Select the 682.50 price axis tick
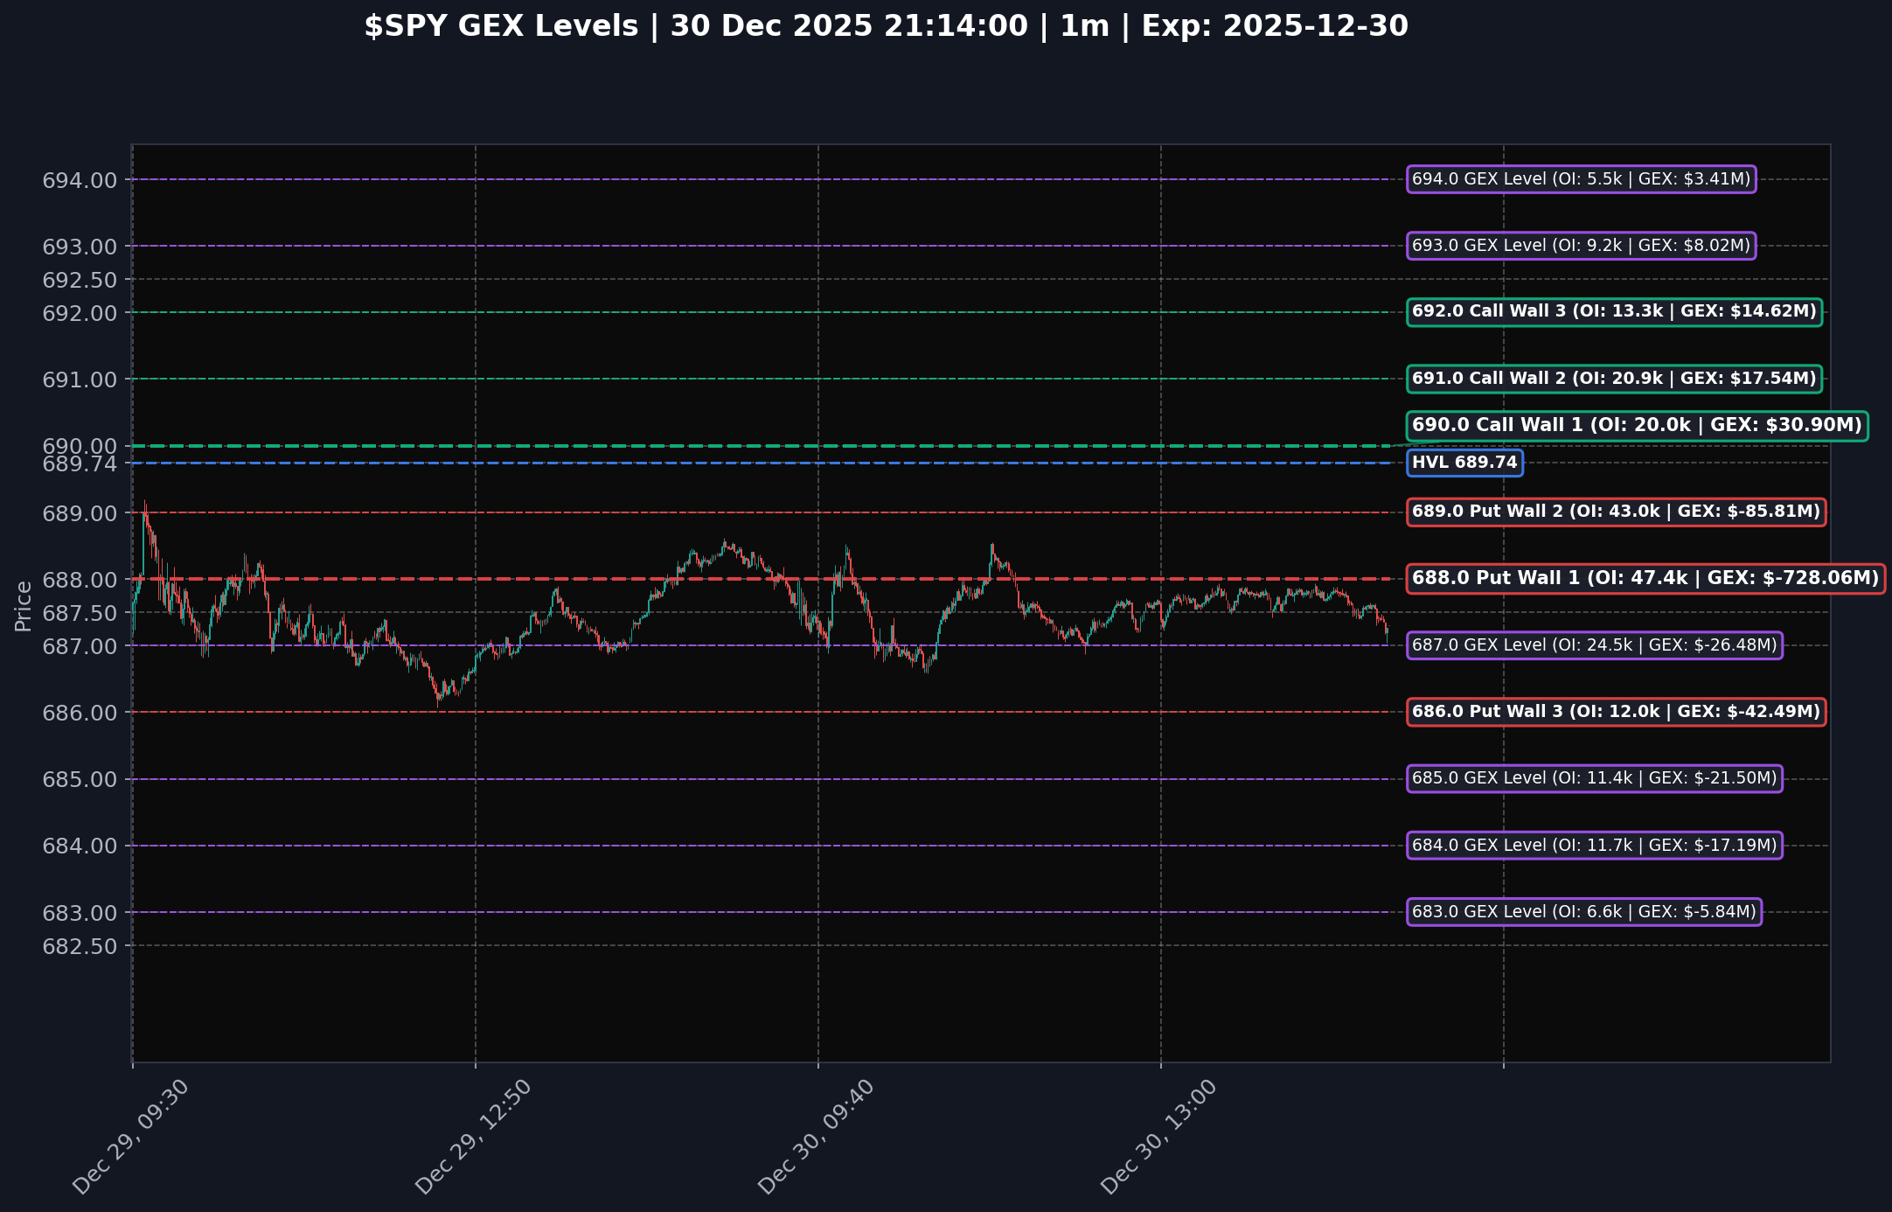Viewport: 1892px width, 1212px height. (80, 946)
